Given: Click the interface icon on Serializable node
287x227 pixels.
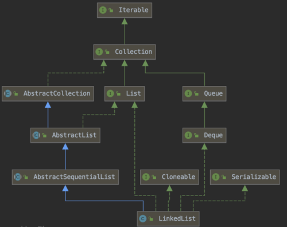Looking at the screenshot, I should point(216,177).
